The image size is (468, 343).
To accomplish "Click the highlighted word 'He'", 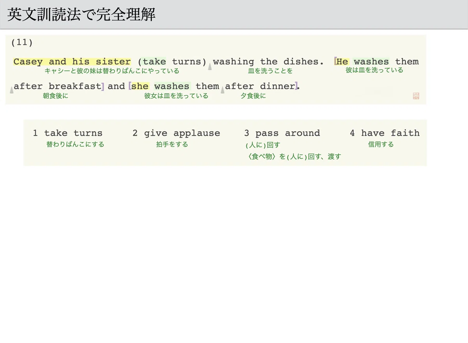I will click(342, 62).
